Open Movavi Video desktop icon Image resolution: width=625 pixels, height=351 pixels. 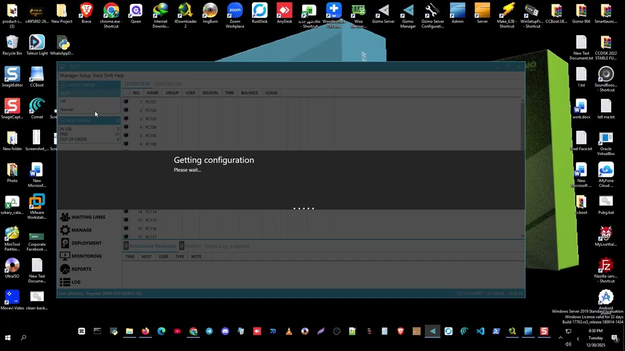pyautogui.click(x=12, y=300)
